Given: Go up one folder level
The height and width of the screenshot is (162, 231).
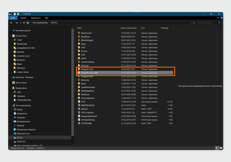Looking at the screenshot, I should [24, 23].
